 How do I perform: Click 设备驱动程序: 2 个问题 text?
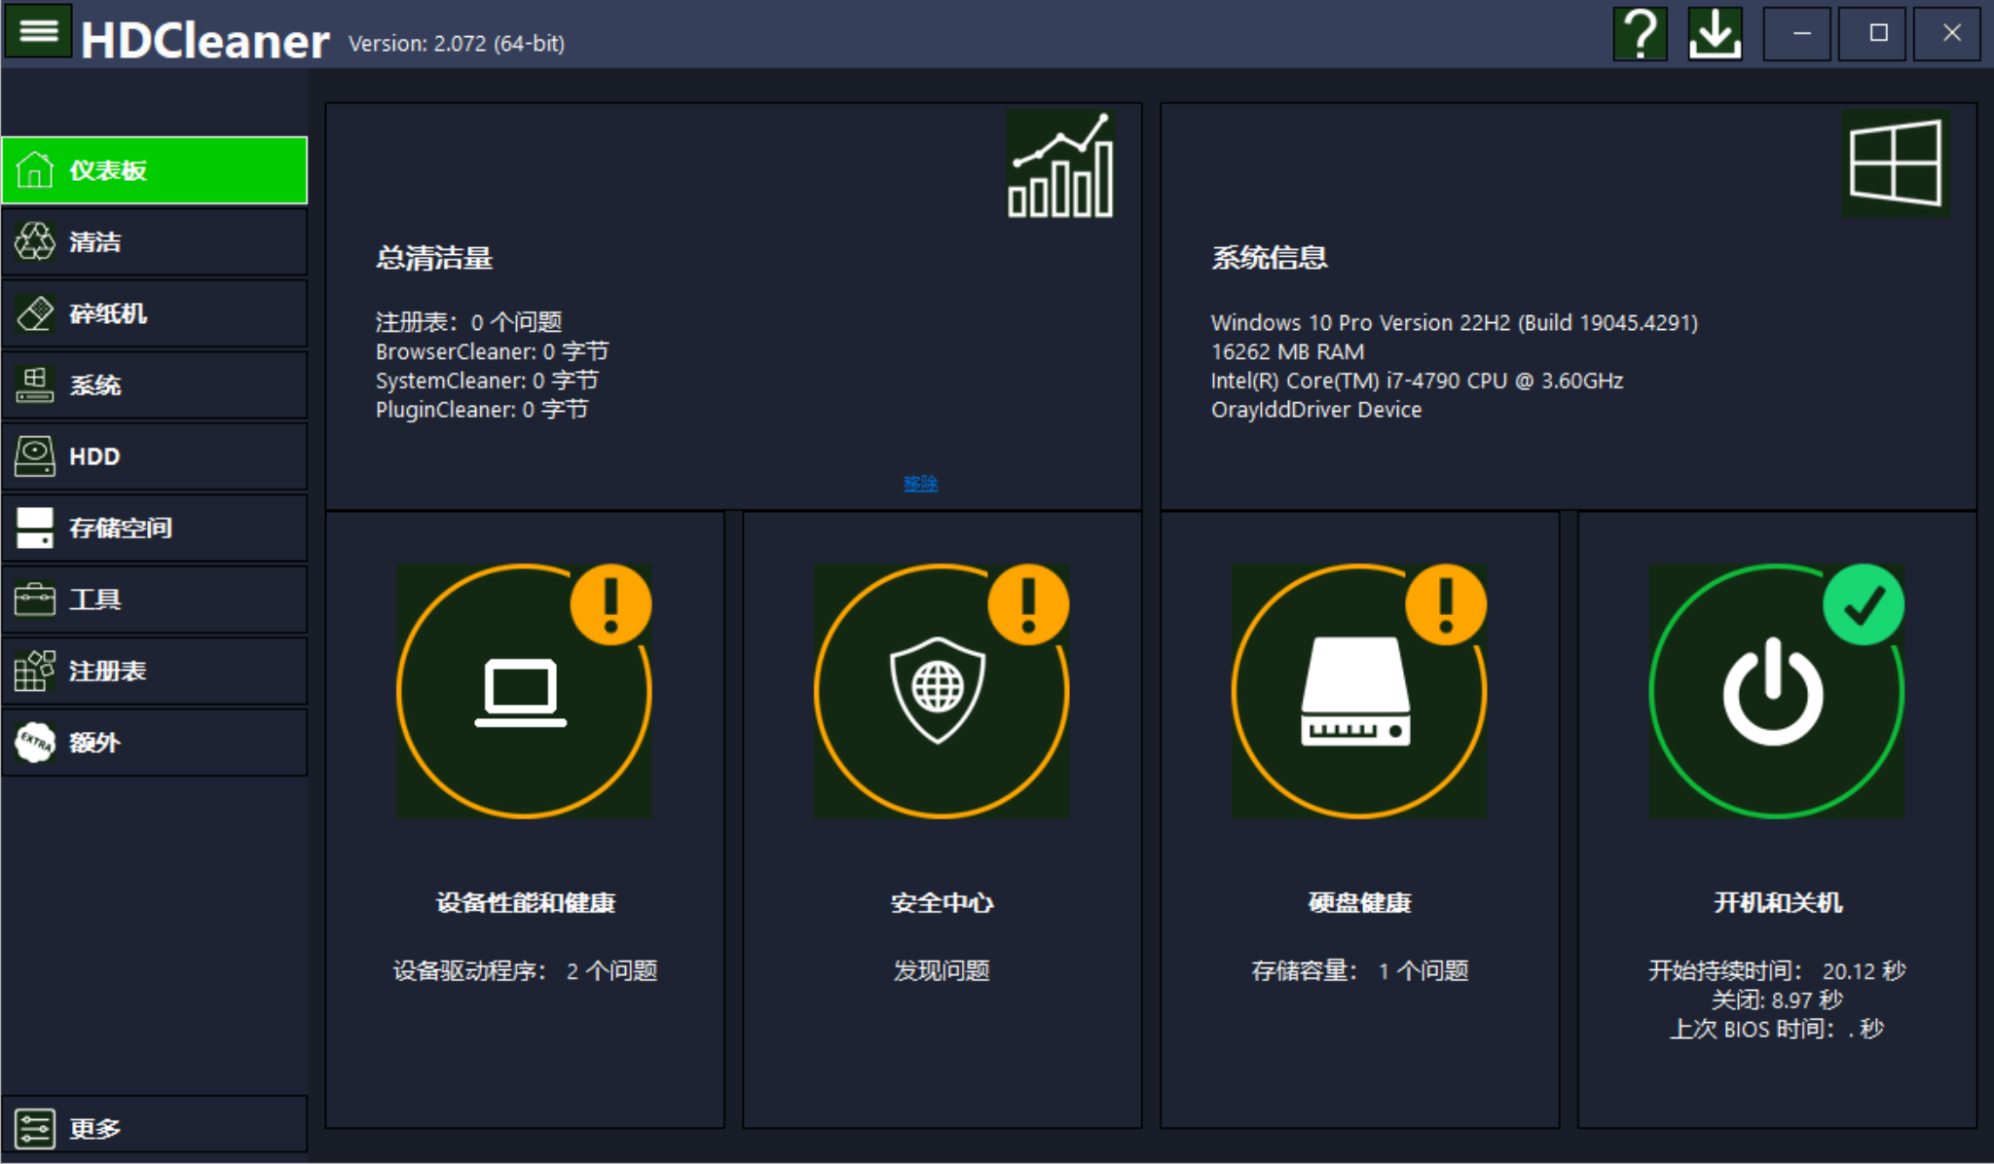coord(525,970)
